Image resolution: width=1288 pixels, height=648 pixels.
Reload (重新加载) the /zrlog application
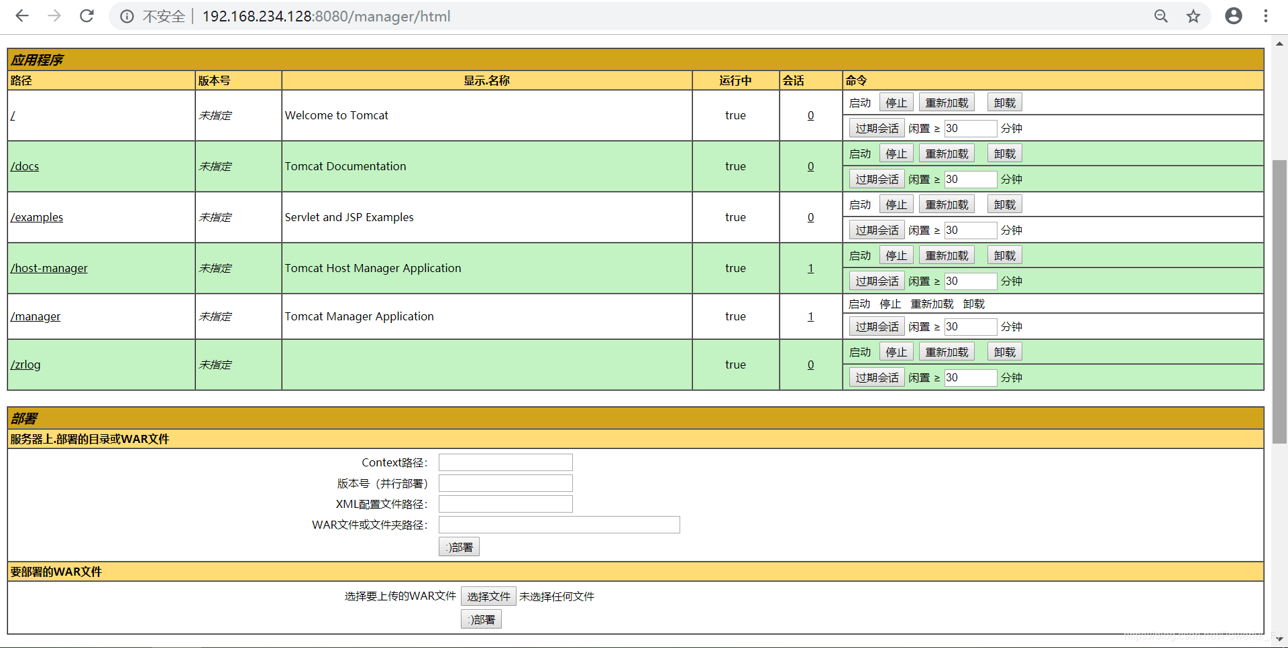click(x=947, y=352)
